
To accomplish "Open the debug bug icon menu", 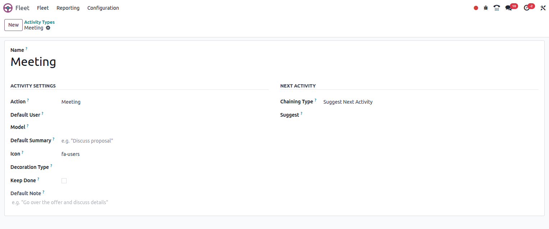I will 486,8.
